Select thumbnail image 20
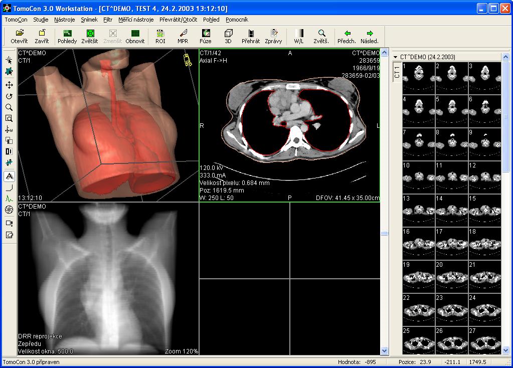The image size is (513, 368). click(x=452, y=276)
